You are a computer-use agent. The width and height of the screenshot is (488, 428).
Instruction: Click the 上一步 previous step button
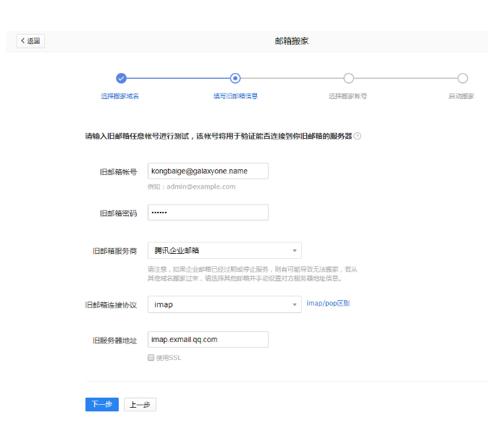[140, 405]
